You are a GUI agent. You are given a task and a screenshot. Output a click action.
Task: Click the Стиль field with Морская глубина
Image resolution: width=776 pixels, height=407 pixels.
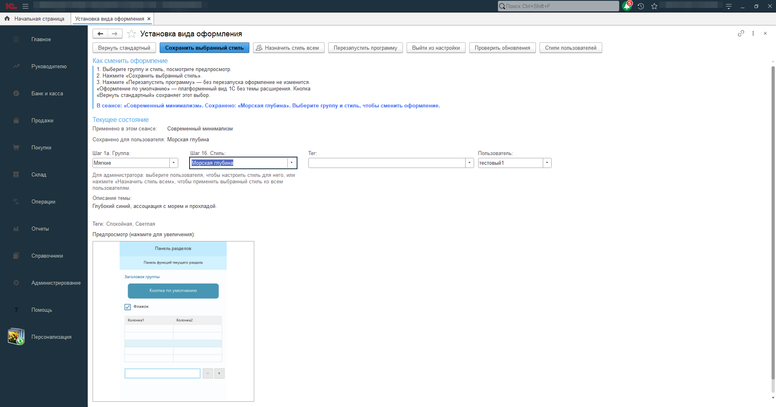tap(239, 163)
